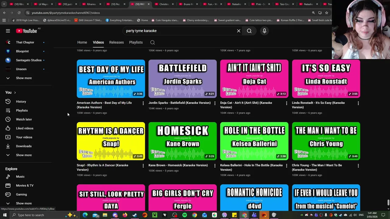390x219 pixels.
Task: Open Downloads in sidebar
Action: tap(24, 146)
